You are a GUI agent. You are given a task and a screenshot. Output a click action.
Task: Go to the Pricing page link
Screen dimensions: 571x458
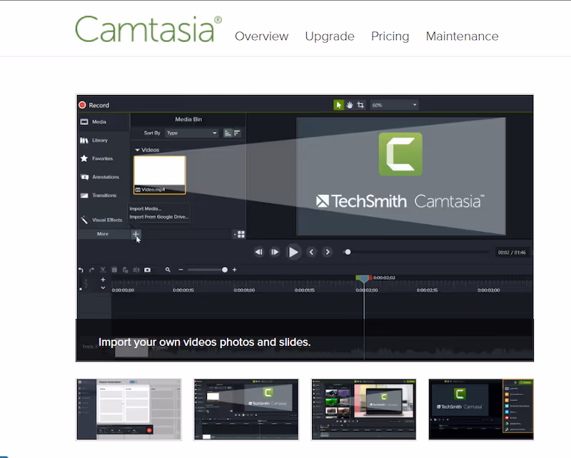[390, 36]
